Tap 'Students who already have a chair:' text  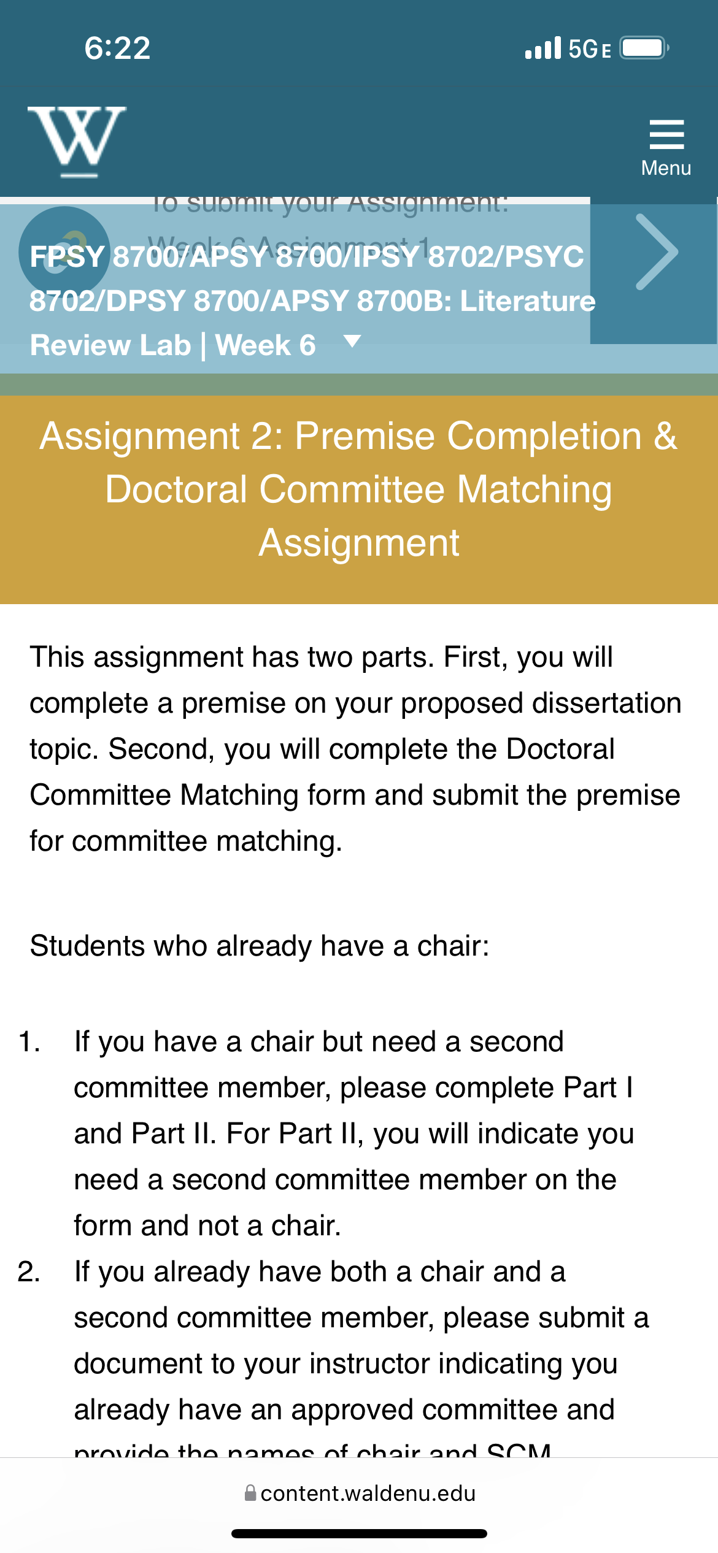click(260, 946)
